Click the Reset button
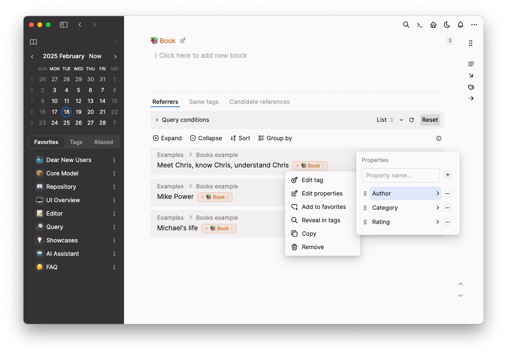This screenshot has height=355, width=507. point(430,120)
